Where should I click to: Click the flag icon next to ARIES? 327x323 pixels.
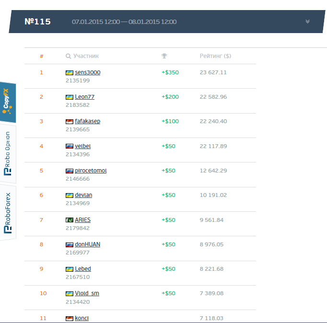coord(69,220)
